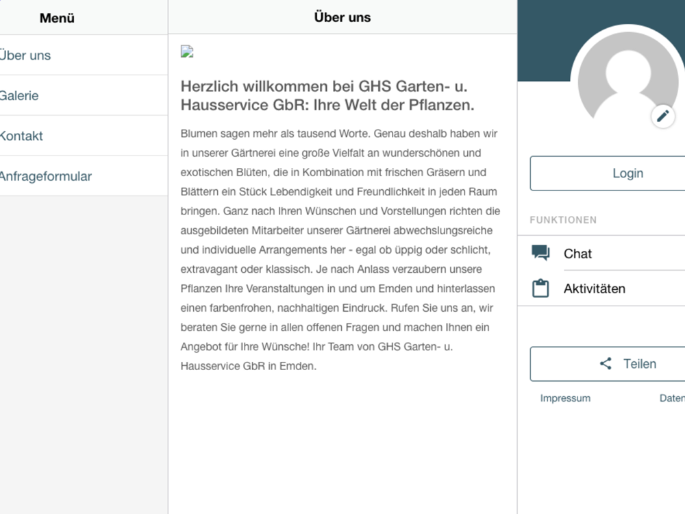Open the Anfrageformular page

(x=83, y=176)
